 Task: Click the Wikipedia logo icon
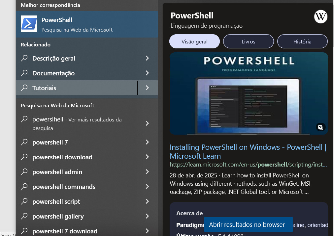pos(320,16)
